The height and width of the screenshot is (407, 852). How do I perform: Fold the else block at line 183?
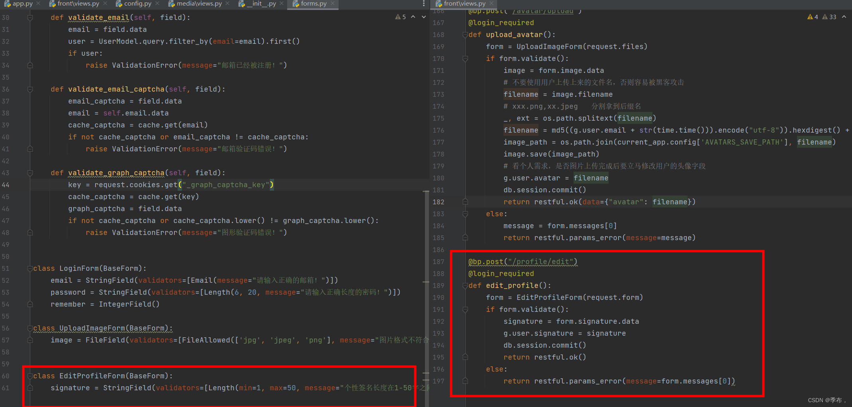tap(465, 214)
